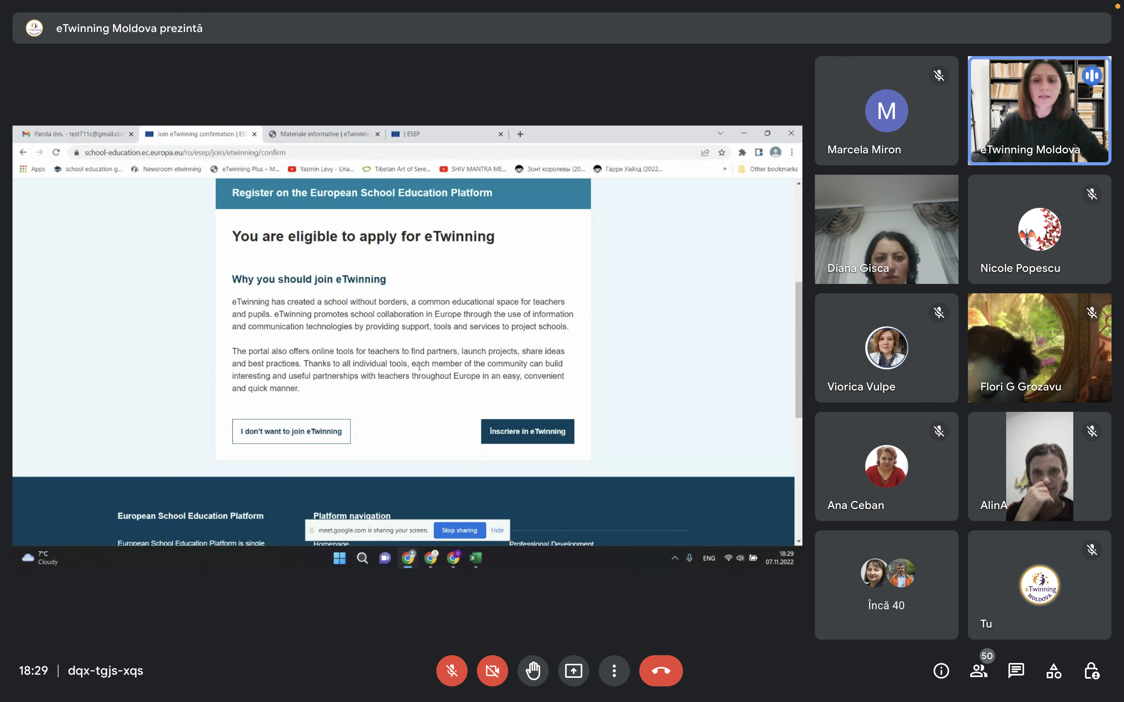The image size is (1124, 702).
Task: Open SHIV MANTRA ME... bookmark
Action: tap(473, 169)
